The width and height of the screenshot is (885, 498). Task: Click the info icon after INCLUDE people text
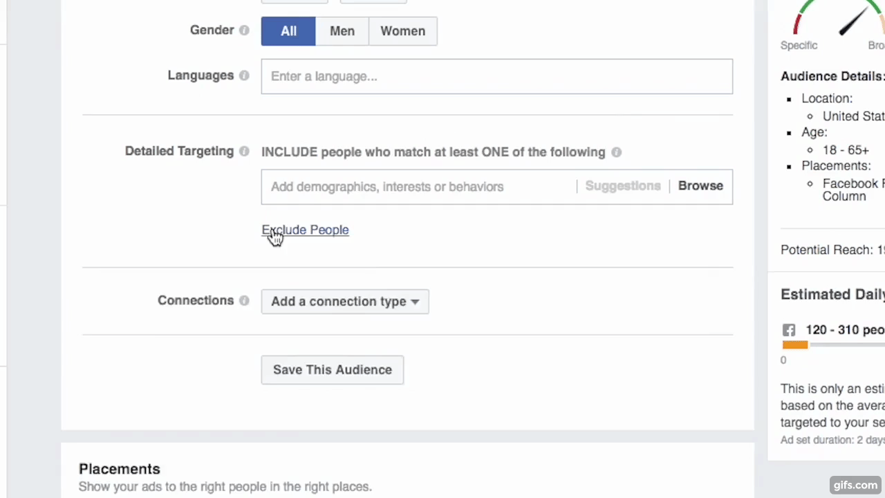click(616, 152)
